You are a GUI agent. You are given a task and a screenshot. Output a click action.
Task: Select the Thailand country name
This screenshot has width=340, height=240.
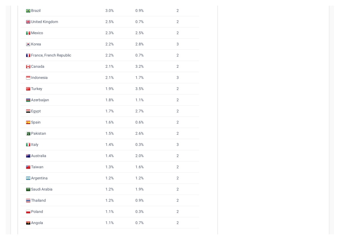(x=39, y=200)
